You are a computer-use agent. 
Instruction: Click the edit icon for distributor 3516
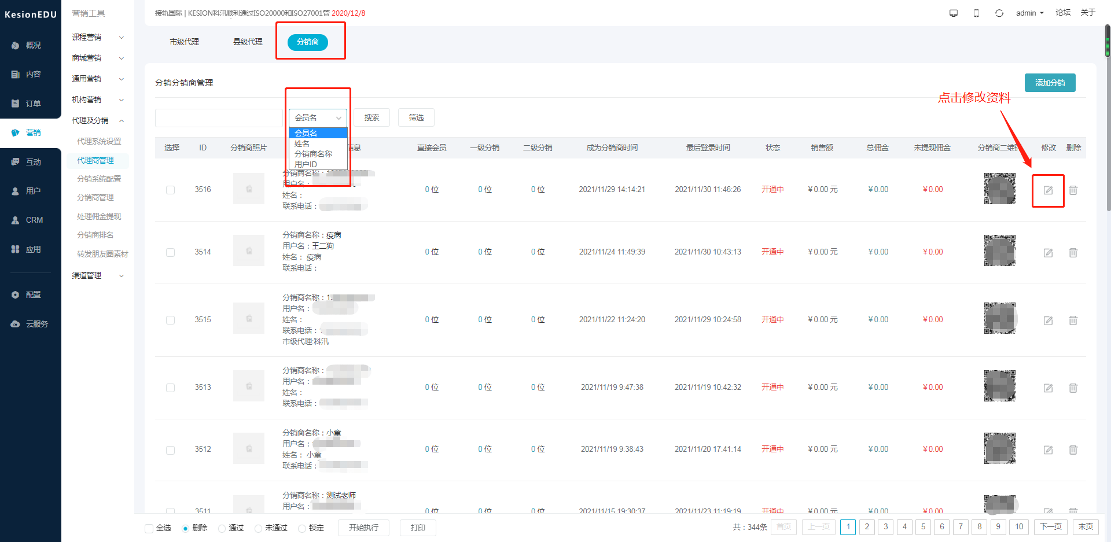1048,190
